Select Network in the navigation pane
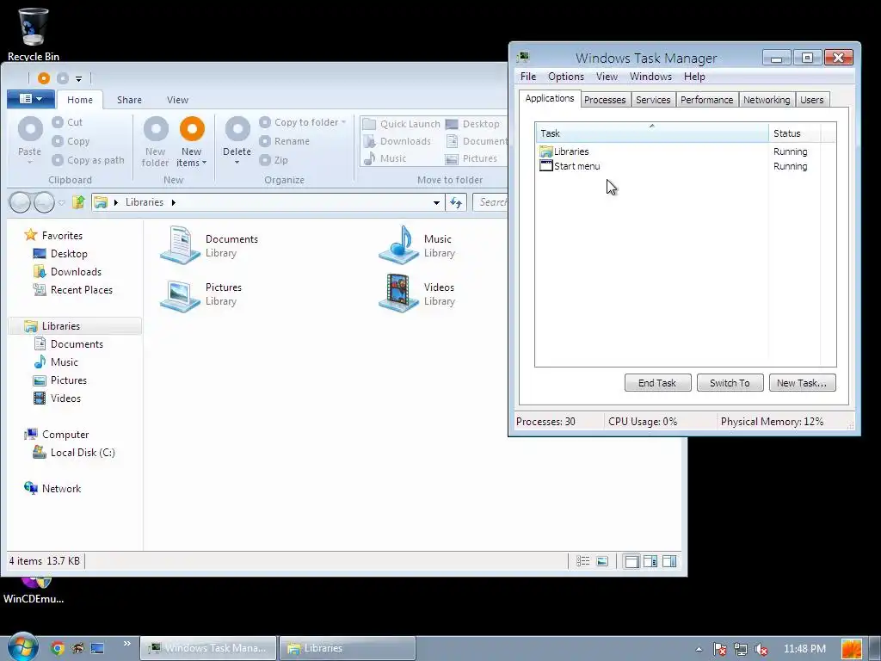 coord(52,489)
